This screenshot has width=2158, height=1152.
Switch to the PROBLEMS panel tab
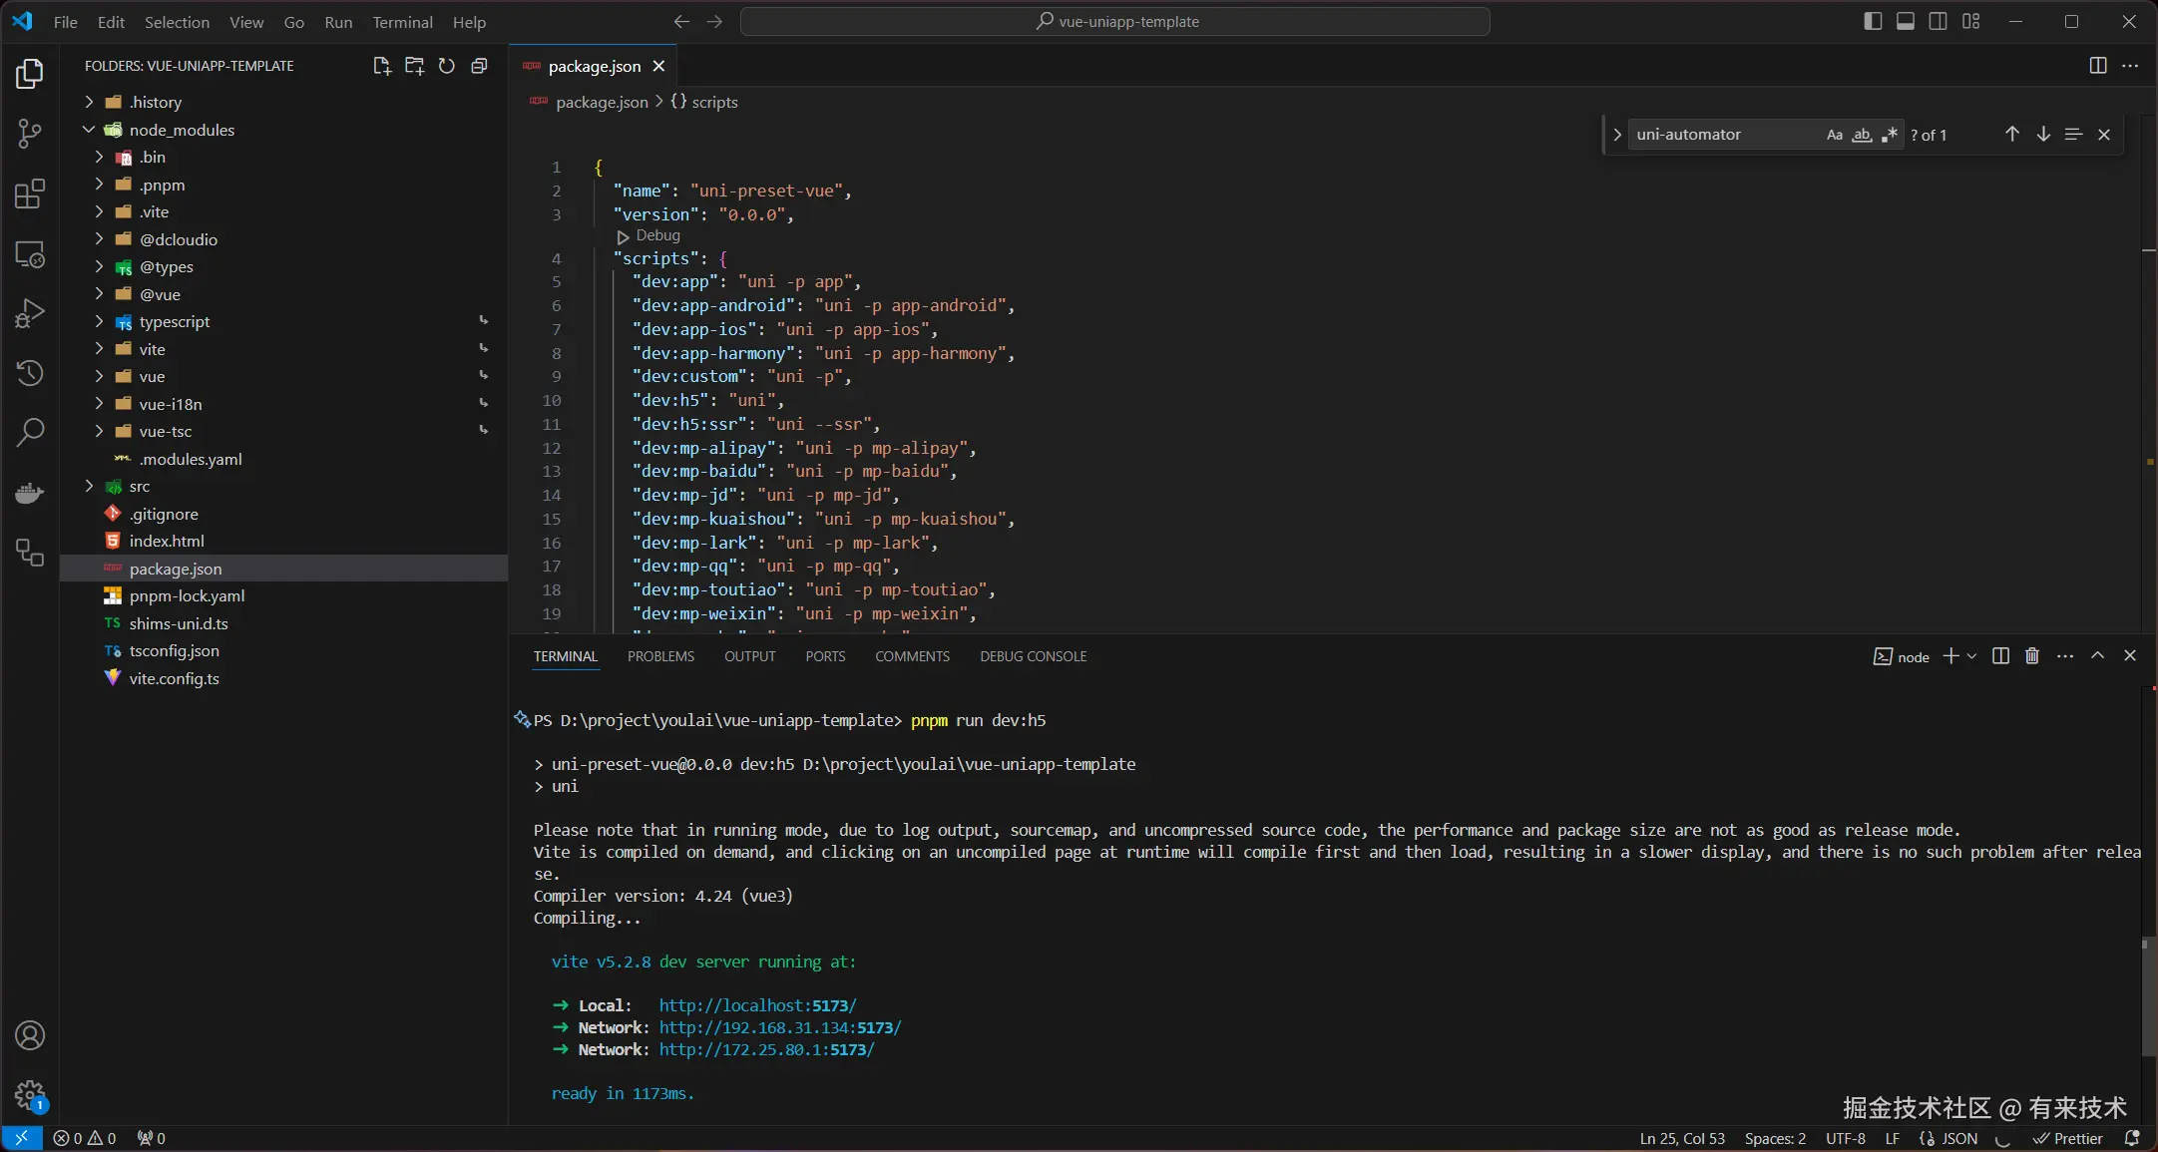click(660, 656)
